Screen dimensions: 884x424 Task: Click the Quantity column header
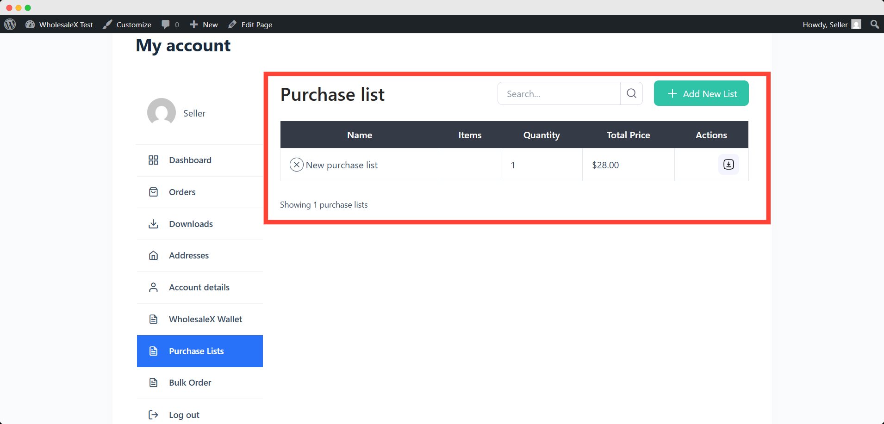[x=542, y=135]
